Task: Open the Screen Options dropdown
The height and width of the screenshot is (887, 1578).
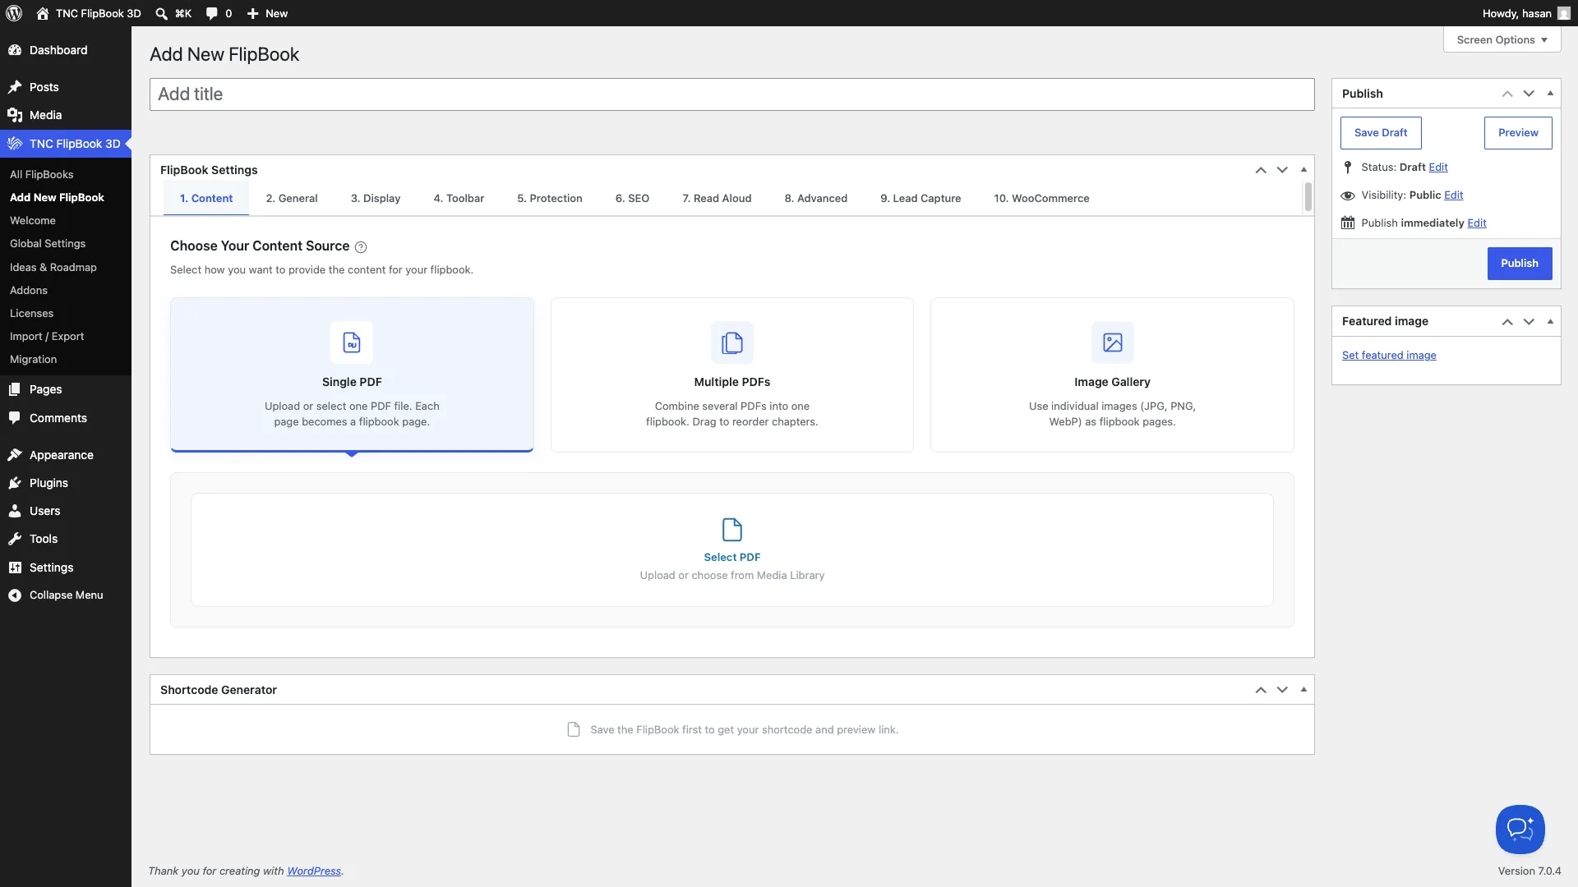Action: pyautogui.click(x=1502, y=39)
